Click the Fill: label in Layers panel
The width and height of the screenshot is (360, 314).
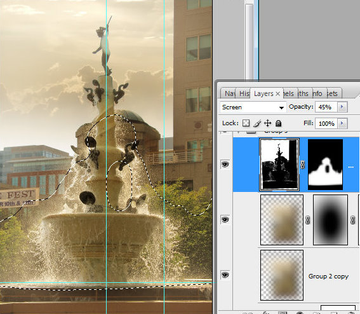309,123
